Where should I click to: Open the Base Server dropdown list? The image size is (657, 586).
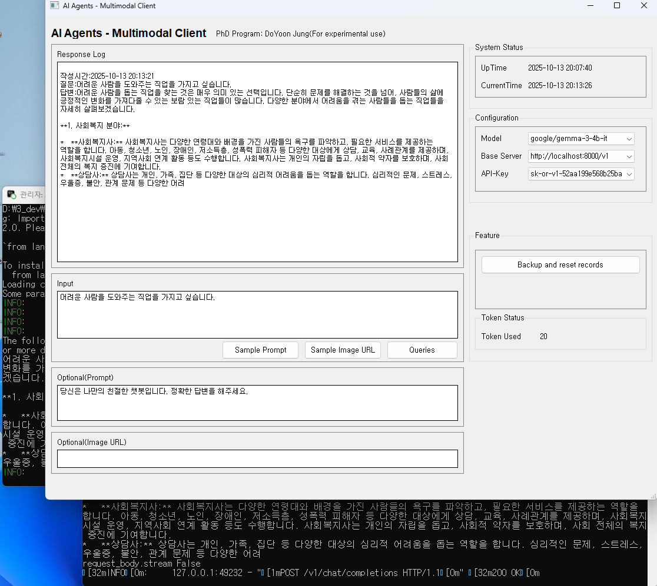629,156
